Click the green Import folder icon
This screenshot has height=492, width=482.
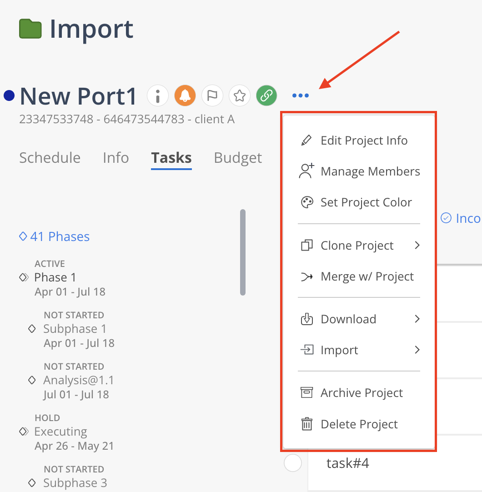30,30
